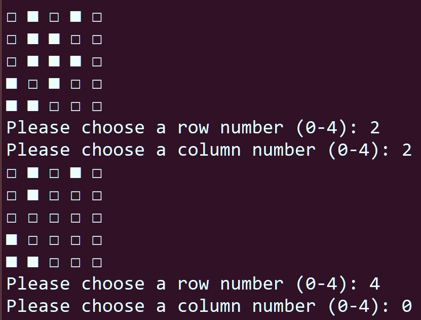This screenshot has width=421, height=320.
Task: Click upper grid's row 2, column 3 filled square
Action: click(75, 61)
